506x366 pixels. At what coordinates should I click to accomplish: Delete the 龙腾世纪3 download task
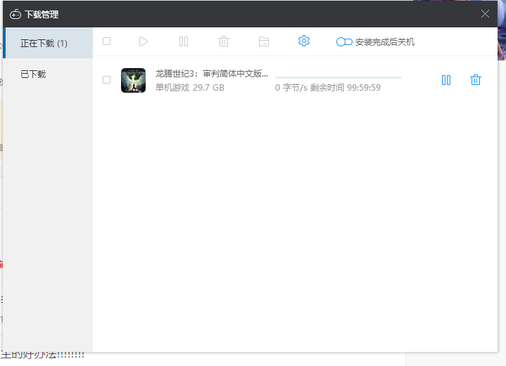pos(475,80)
